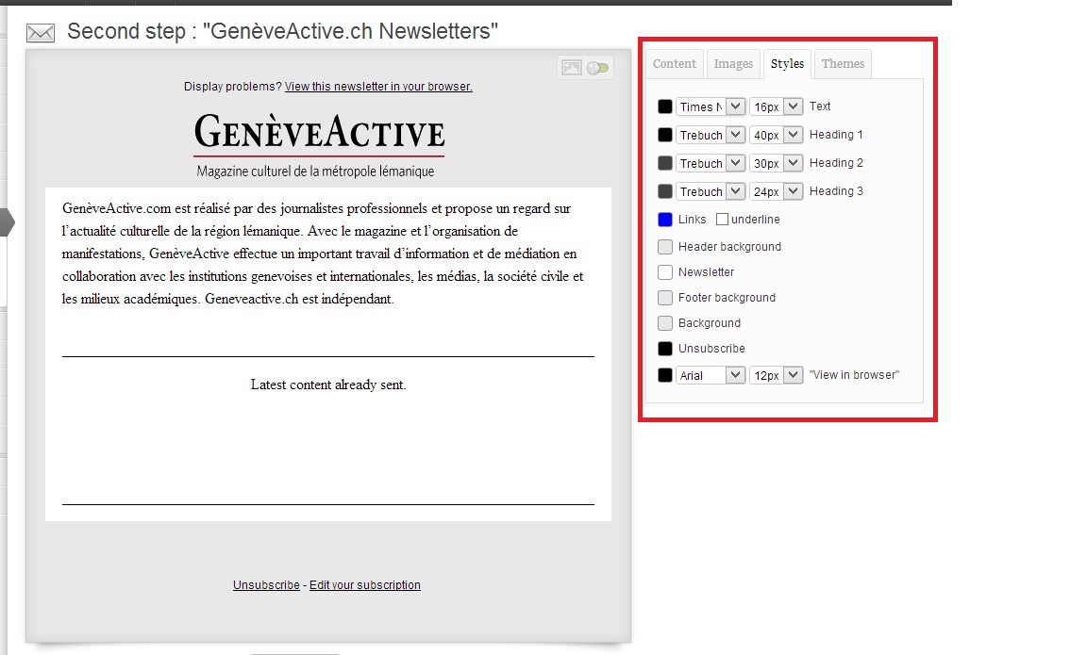Pick the blue Links color swatch
Image resolution: width=1087 pixels, height=655 pixels.
(x=665, y=220)
